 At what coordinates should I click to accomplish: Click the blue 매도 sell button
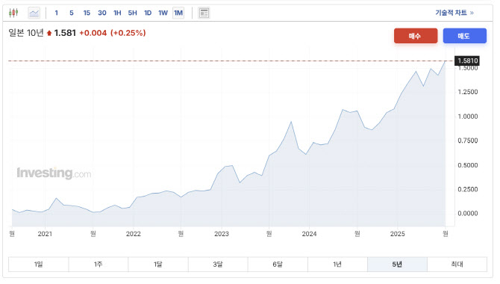[465, 36]
